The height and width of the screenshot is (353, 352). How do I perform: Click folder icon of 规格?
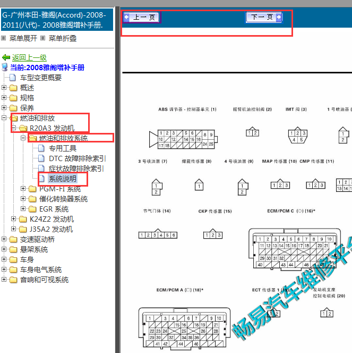13,98
